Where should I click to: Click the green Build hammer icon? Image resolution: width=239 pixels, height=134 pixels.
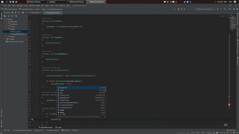[174, 9]
